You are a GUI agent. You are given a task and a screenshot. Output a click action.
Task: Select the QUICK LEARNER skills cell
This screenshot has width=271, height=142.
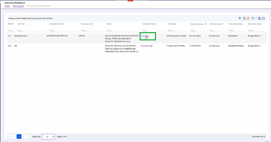click(x=122, y=39)
